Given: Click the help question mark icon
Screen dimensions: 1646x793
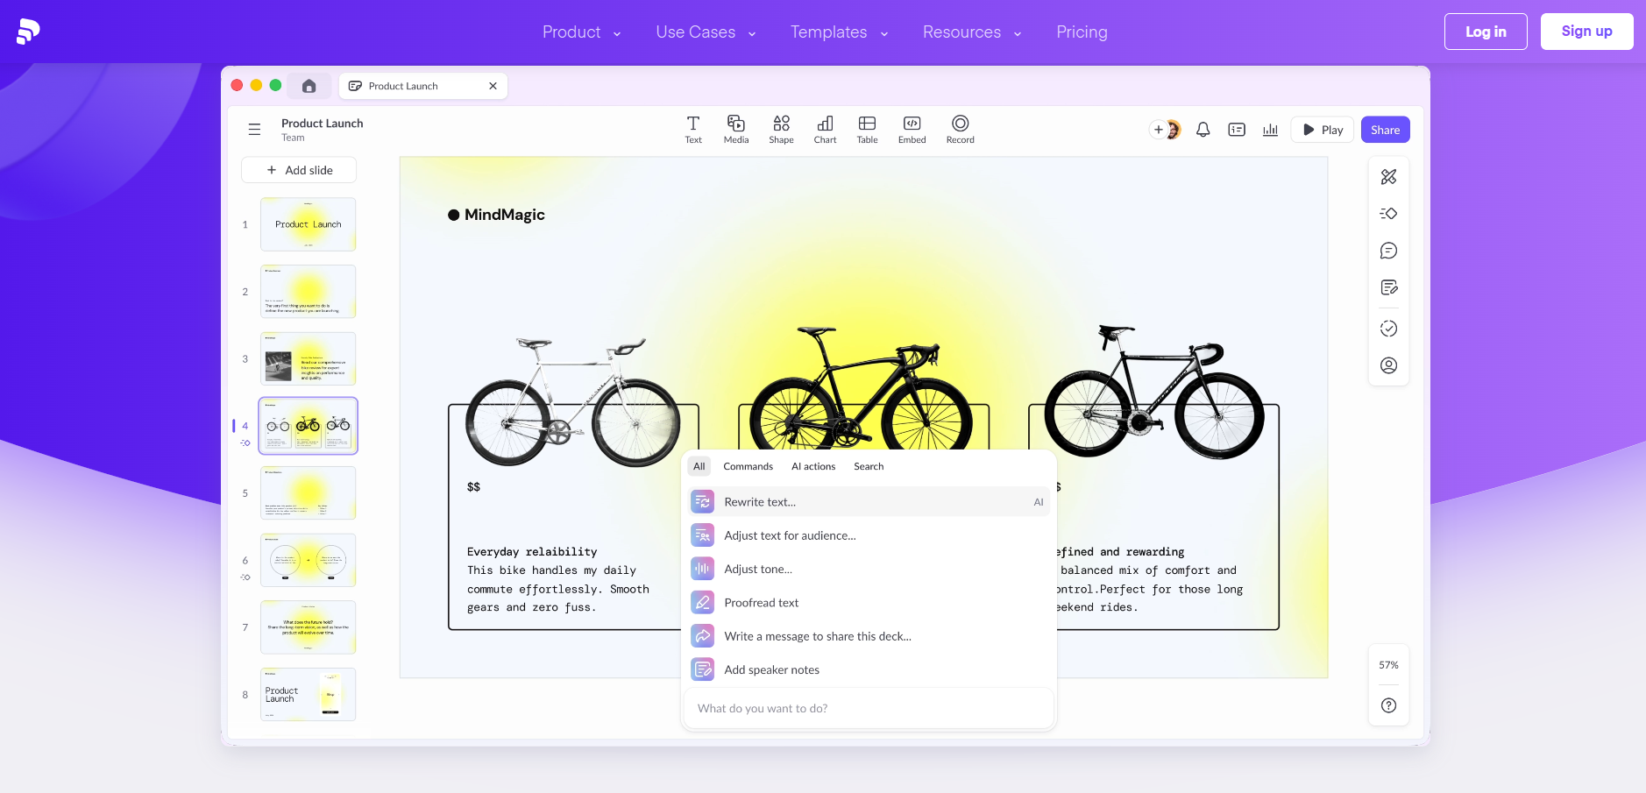Looking at the screenshot, I should pyautogui.click(x=1388, y=705).
